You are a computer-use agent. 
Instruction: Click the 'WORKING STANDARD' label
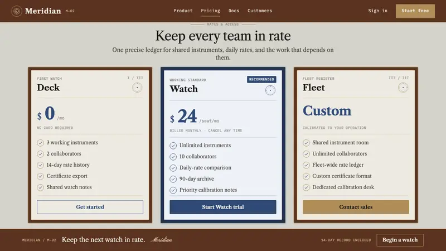coord(188,80)
